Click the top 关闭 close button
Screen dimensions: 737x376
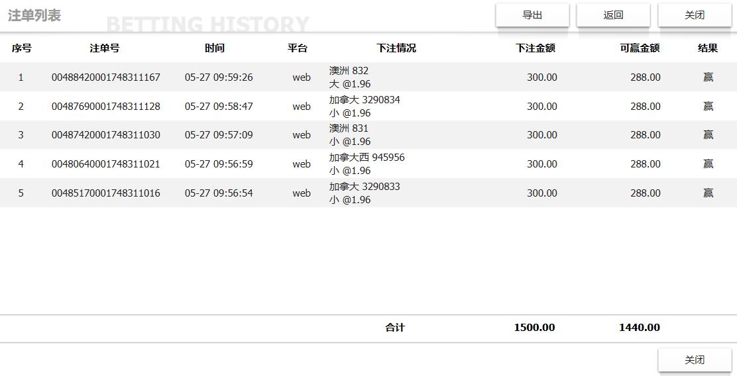coord(695,15)
